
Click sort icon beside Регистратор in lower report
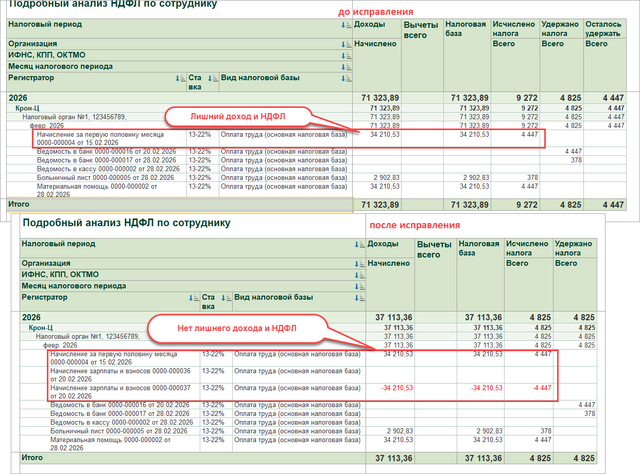[193, 298]
